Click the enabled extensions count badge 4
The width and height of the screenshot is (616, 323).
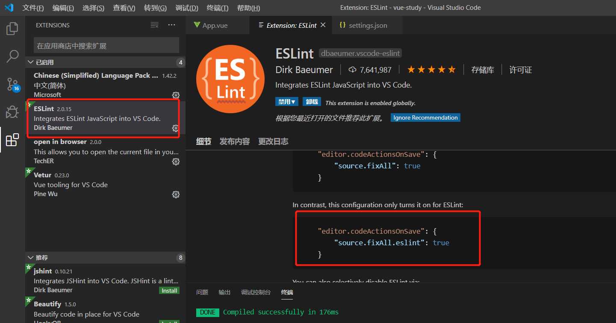[180, 62]
